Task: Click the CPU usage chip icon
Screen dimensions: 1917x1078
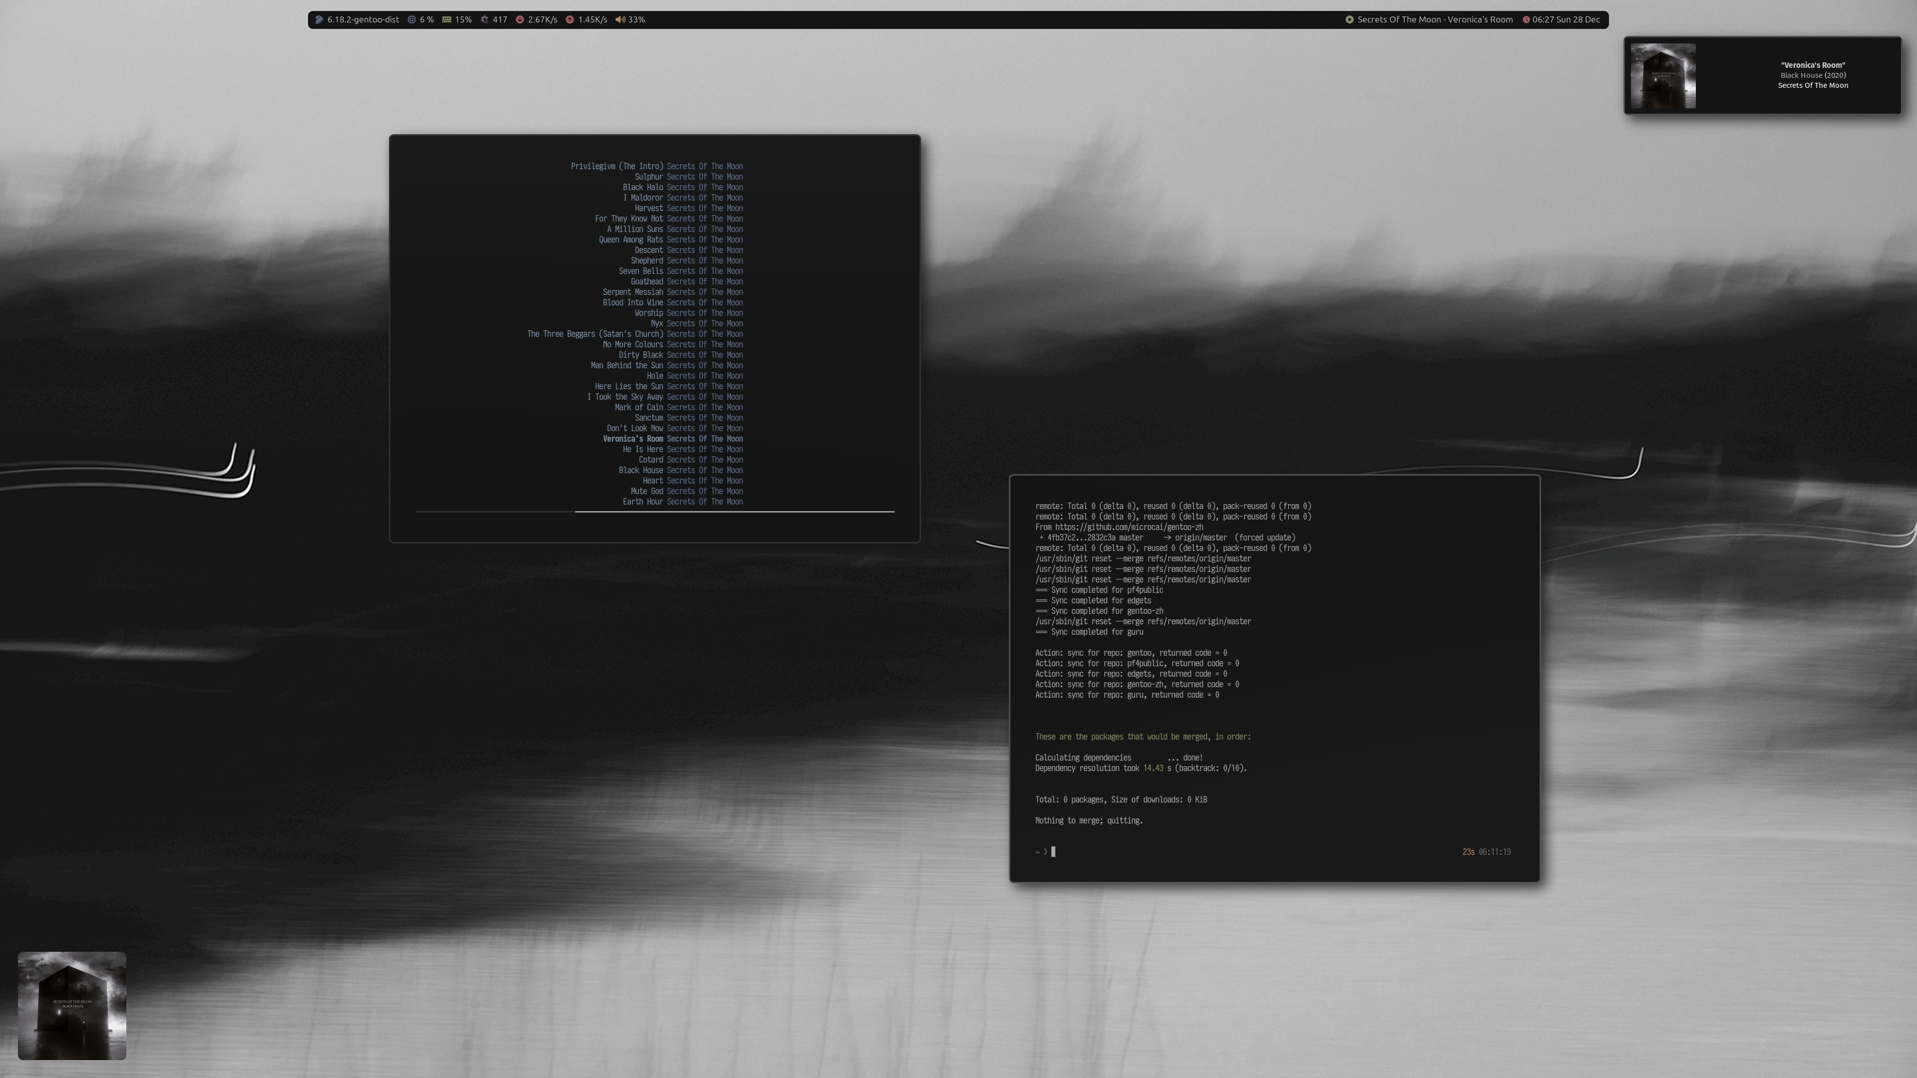Action: pos(411,20)
